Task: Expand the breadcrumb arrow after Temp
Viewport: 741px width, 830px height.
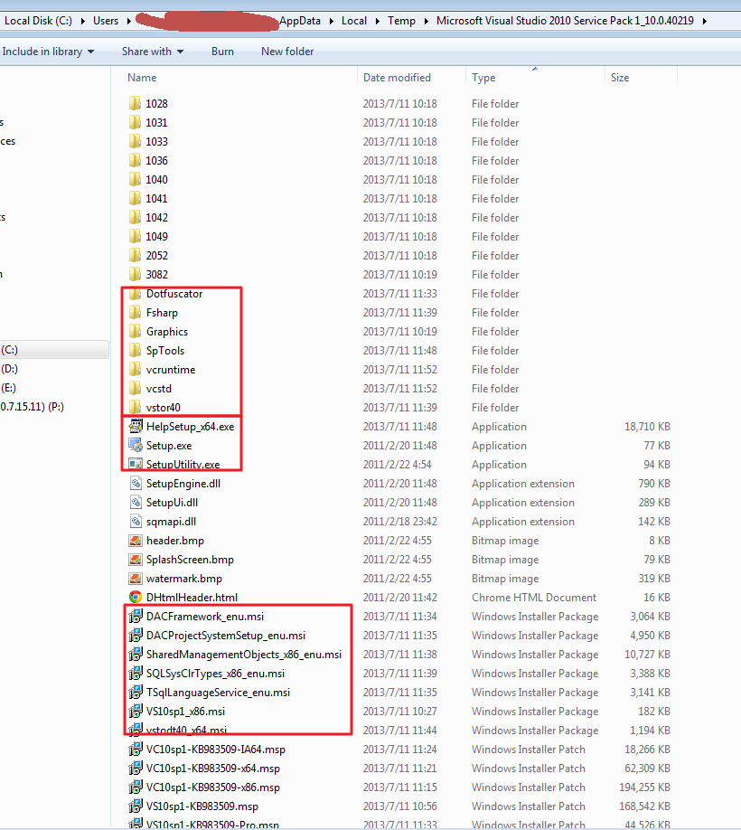Action: pyautogui.click(x=427, y=21)
